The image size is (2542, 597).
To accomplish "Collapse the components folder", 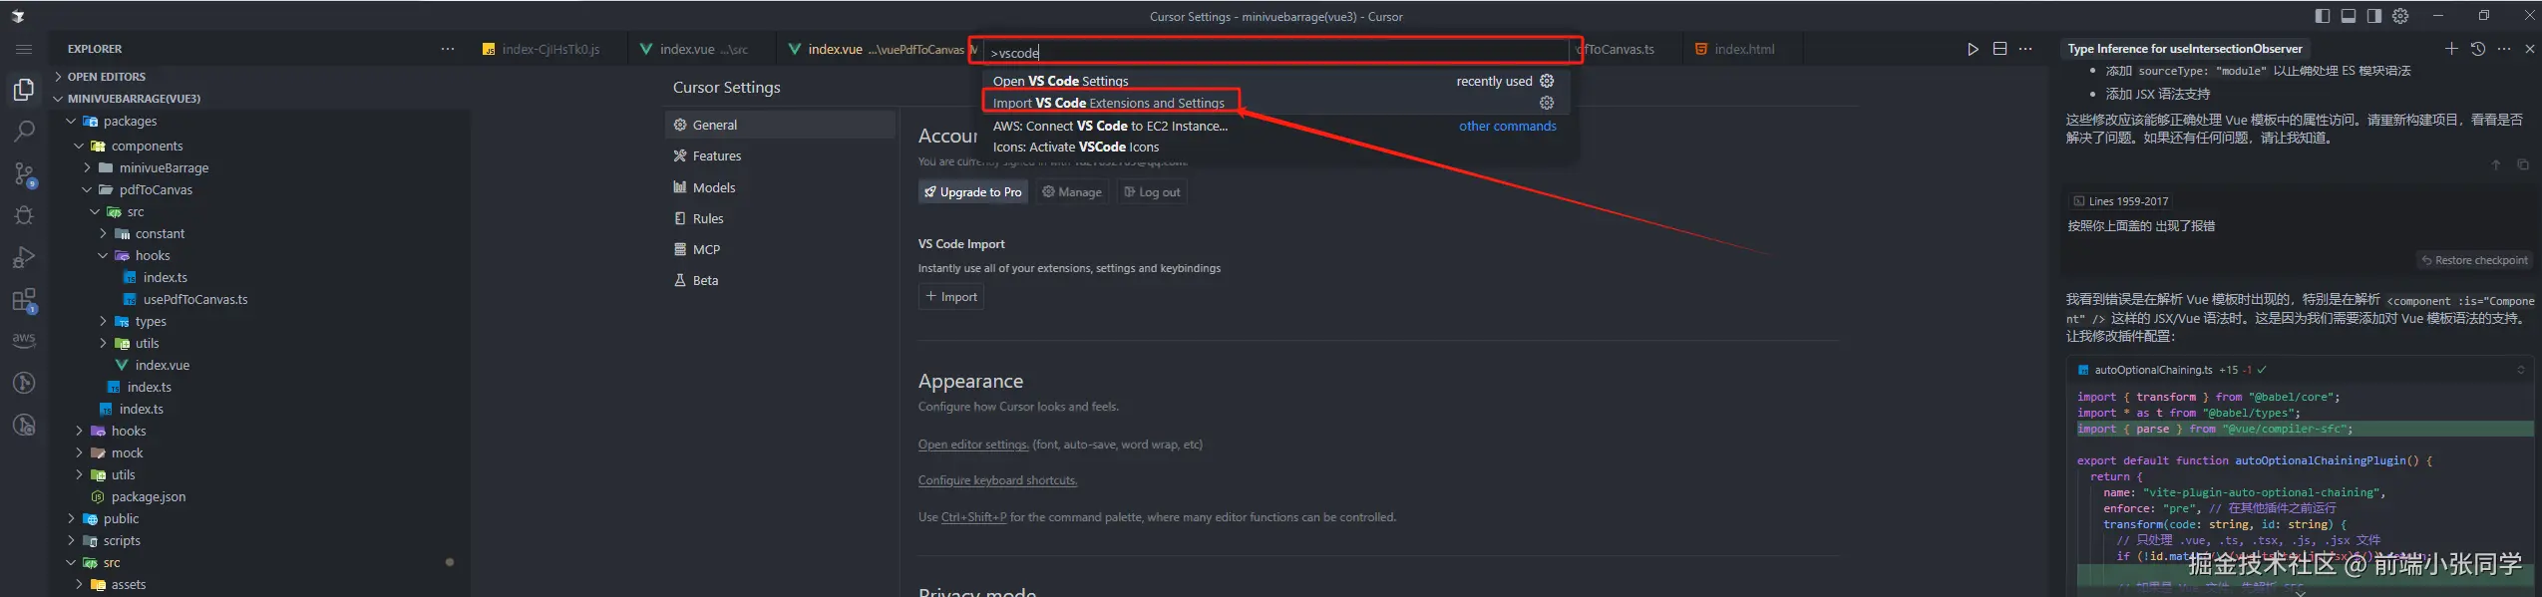I will 259,146.
